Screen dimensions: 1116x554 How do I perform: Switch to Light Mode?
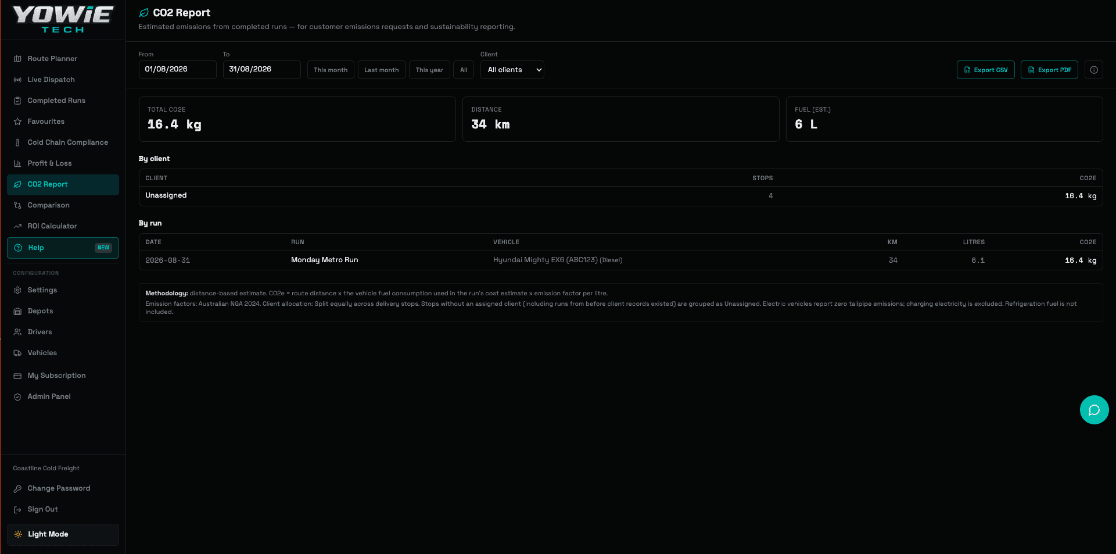[63, 534]
